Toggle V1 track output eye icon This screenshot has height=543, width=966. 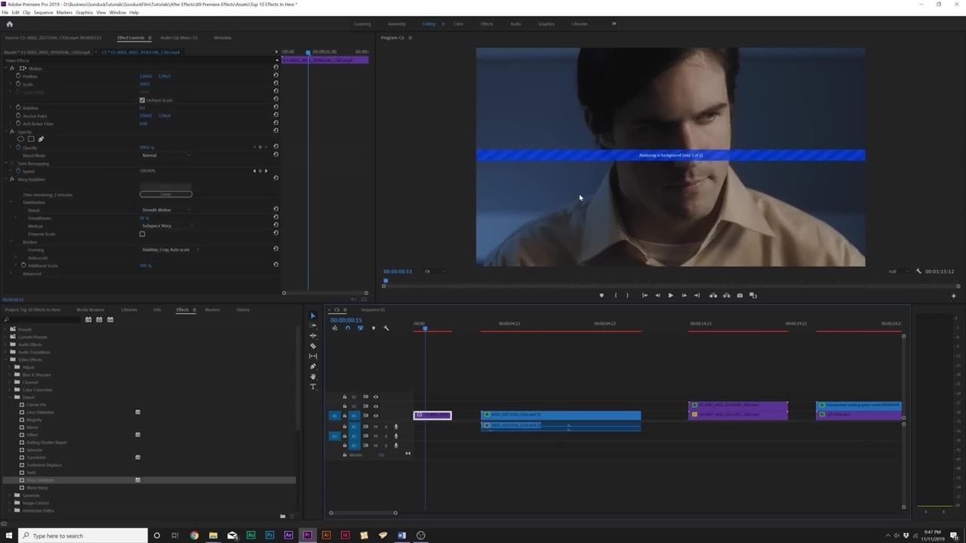click(375, 416)
